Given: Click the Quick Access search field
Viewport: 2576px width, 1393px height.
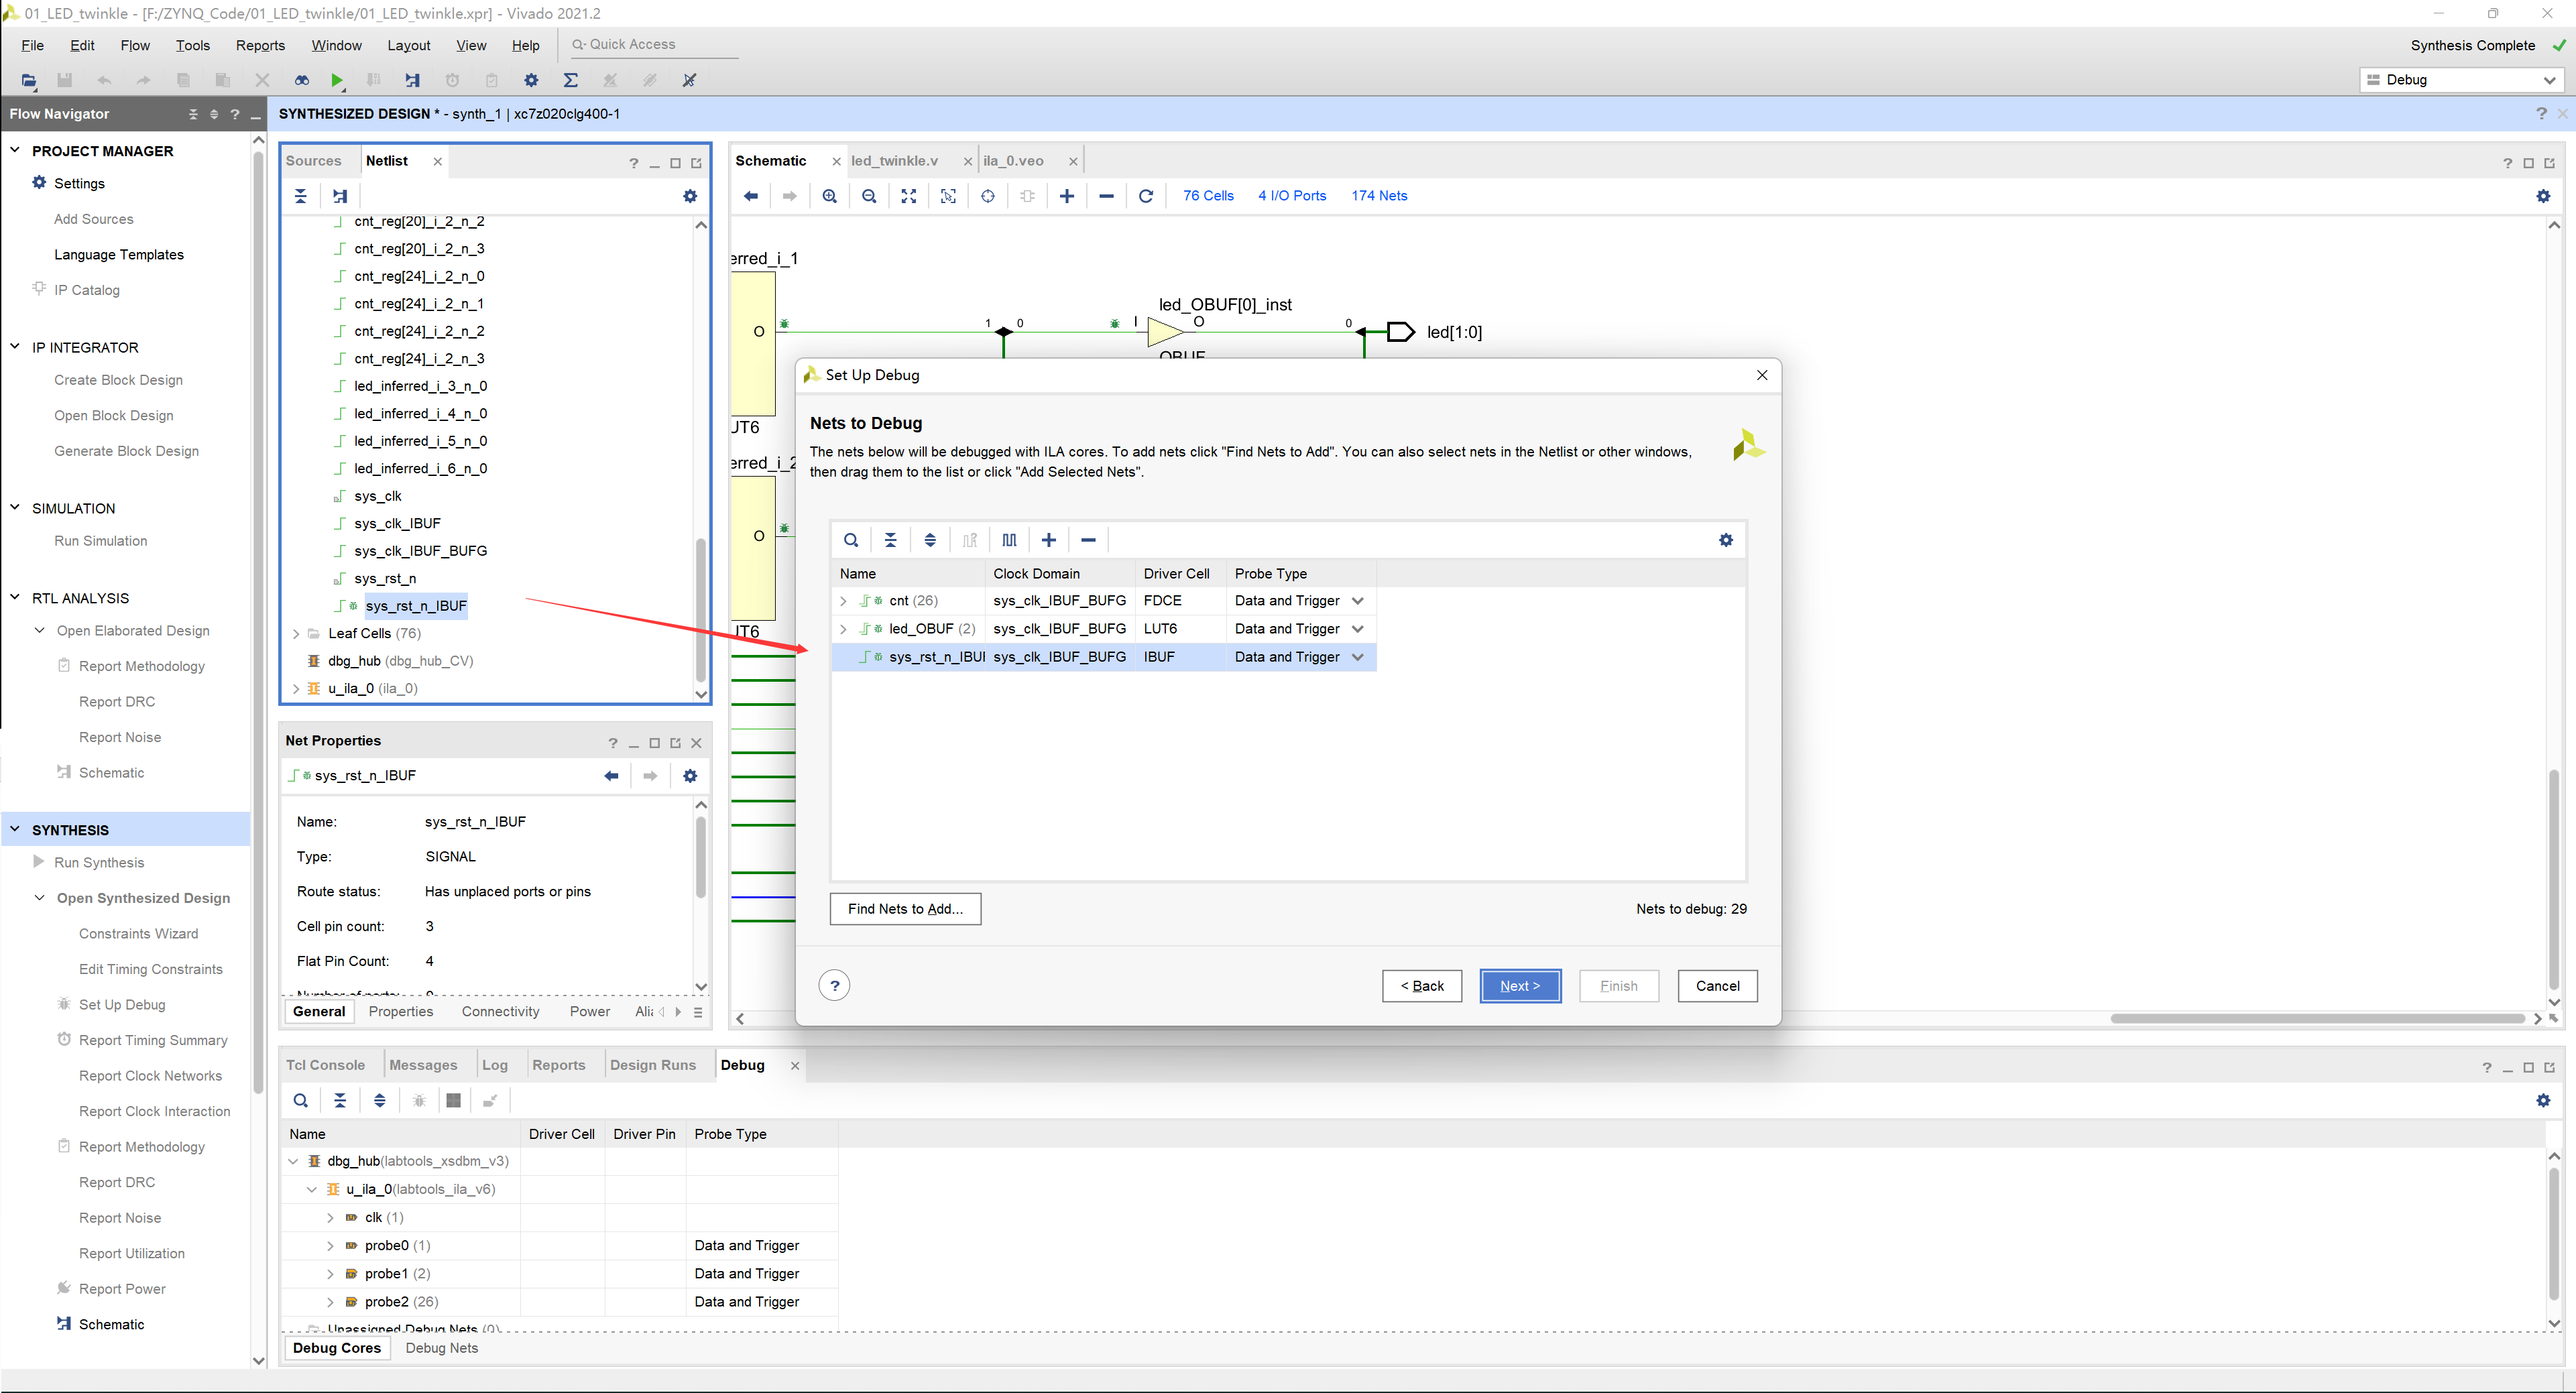Looking at the screenshot, I should 655,45.
